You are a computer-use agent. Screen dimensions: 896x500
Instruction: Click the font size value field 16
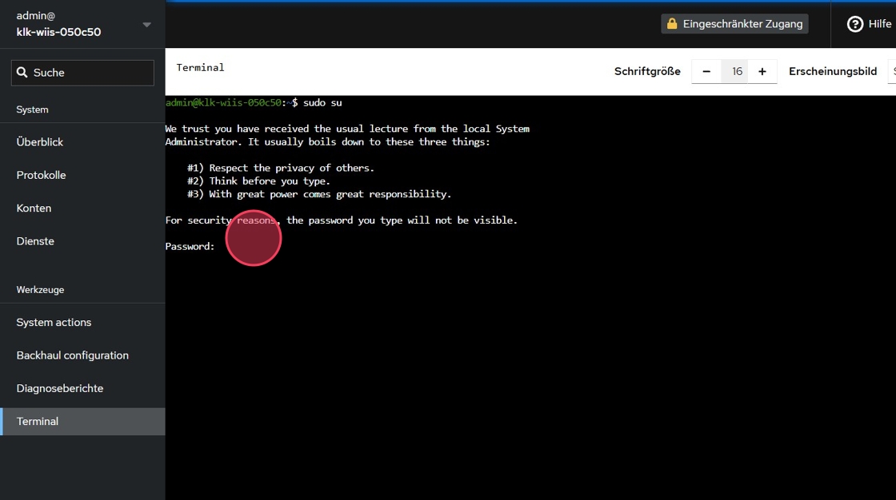tap(737, 72)
